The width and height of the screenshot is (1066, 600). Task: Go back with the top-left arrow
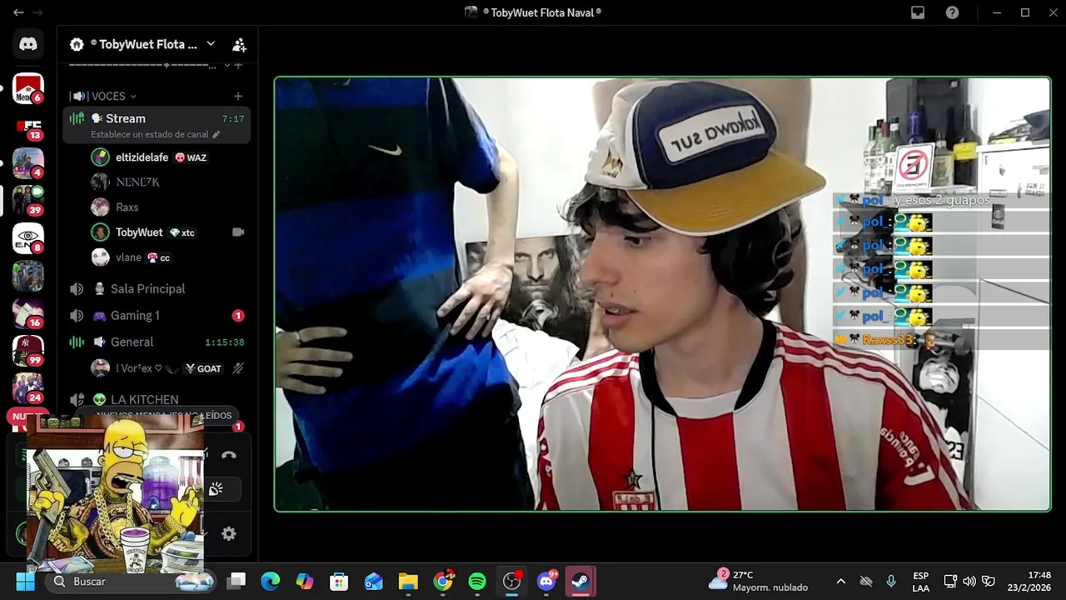18,12
